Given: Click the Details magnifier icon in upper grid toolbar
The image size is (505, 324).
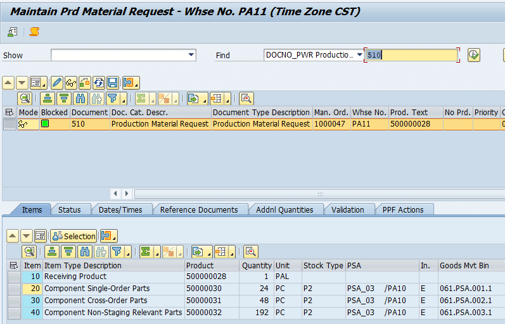Looking at the screenshot, I should pyautogui.click(x=25, y=98).
